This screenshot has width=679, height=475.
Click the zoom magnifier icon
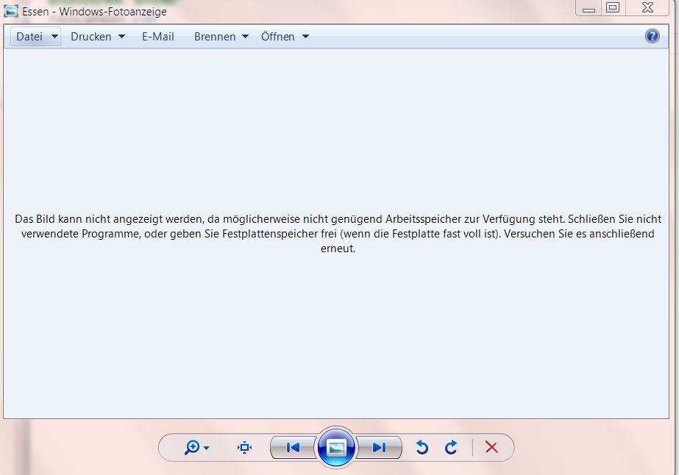coord(192,447)
